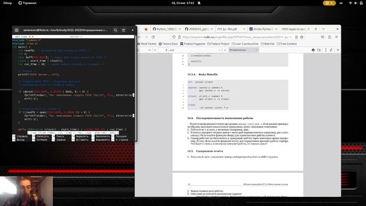Go forward in Firefox
The image size is (366, 206).
[x=146, y=37]
